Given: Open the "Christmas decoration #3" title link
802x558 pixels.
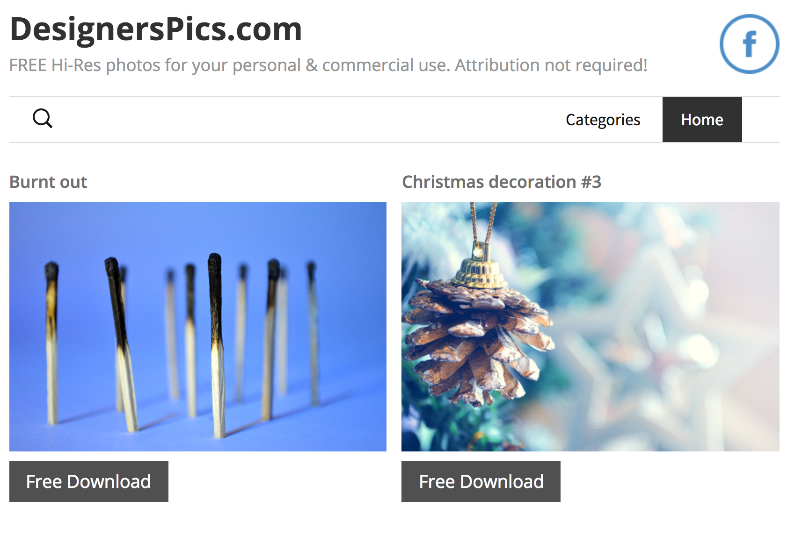Looking at the screenshot, I should (502, 182).
